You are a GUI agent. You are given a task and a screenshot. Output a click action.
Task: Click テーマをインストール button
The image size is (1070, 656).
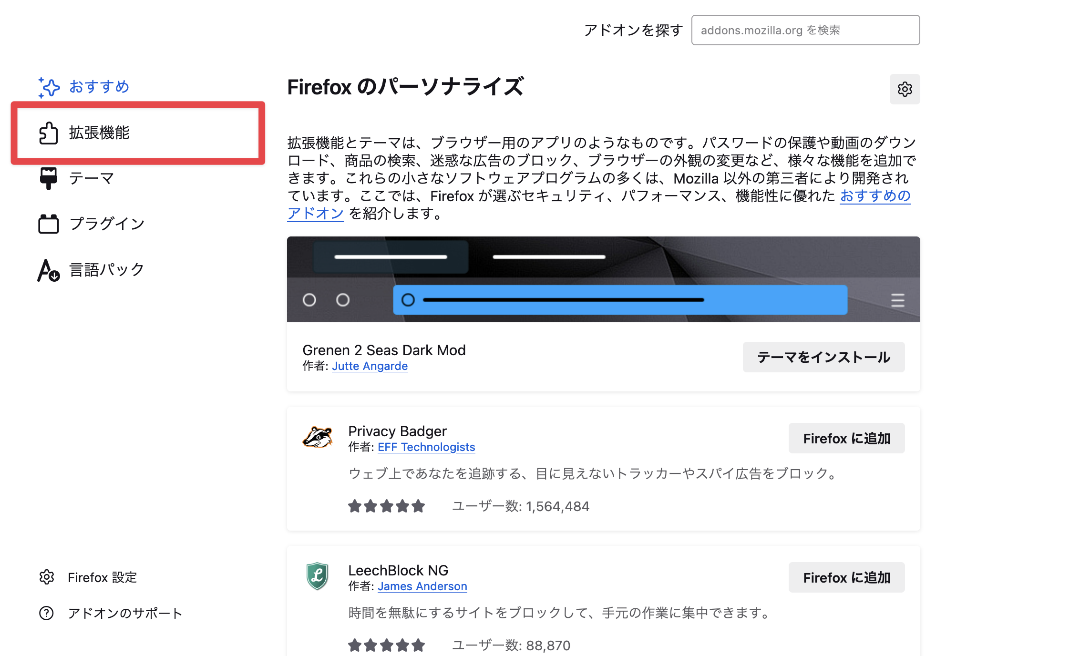tap(823, 357)
